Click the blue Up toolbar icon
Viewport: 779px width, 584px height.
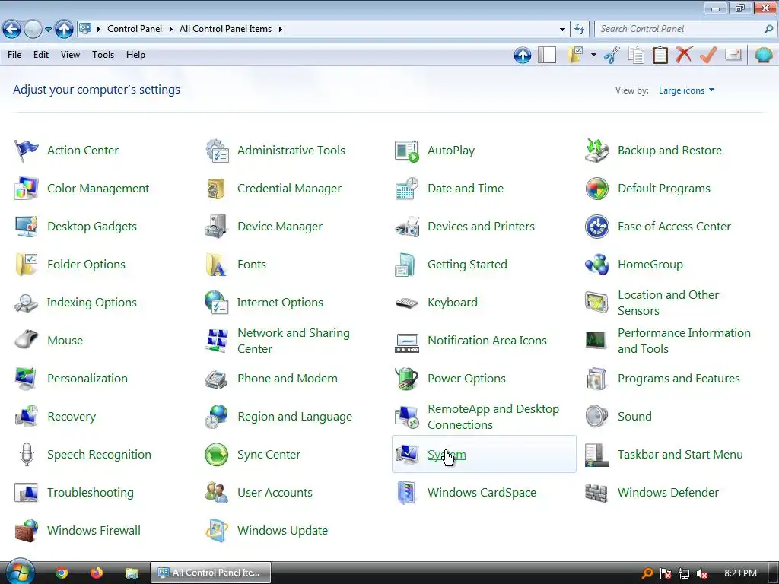point(522,55)
